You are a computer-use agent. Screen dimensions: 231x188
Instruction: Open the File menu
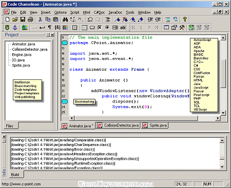(x=14, y=12)
